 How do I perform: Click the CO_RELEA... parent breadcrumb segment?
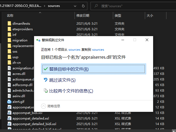click(21, 6)
